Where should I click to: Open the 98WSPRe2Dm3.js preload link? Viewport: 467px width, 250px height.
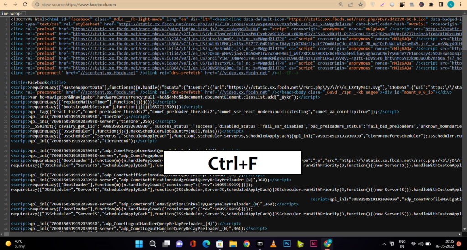coord(179,68)
